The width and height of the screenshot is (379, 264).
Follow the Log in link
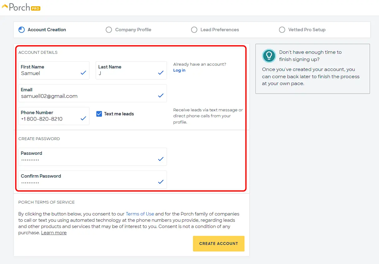pos(179,70)
